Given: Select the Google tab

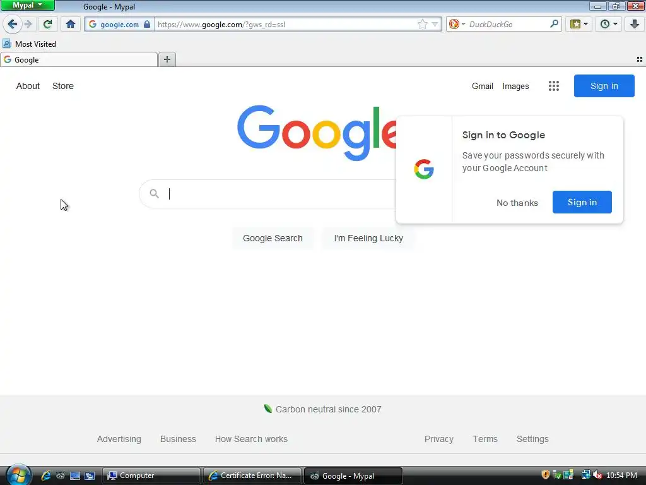Looking at the screenshot, I should [79, 60].
